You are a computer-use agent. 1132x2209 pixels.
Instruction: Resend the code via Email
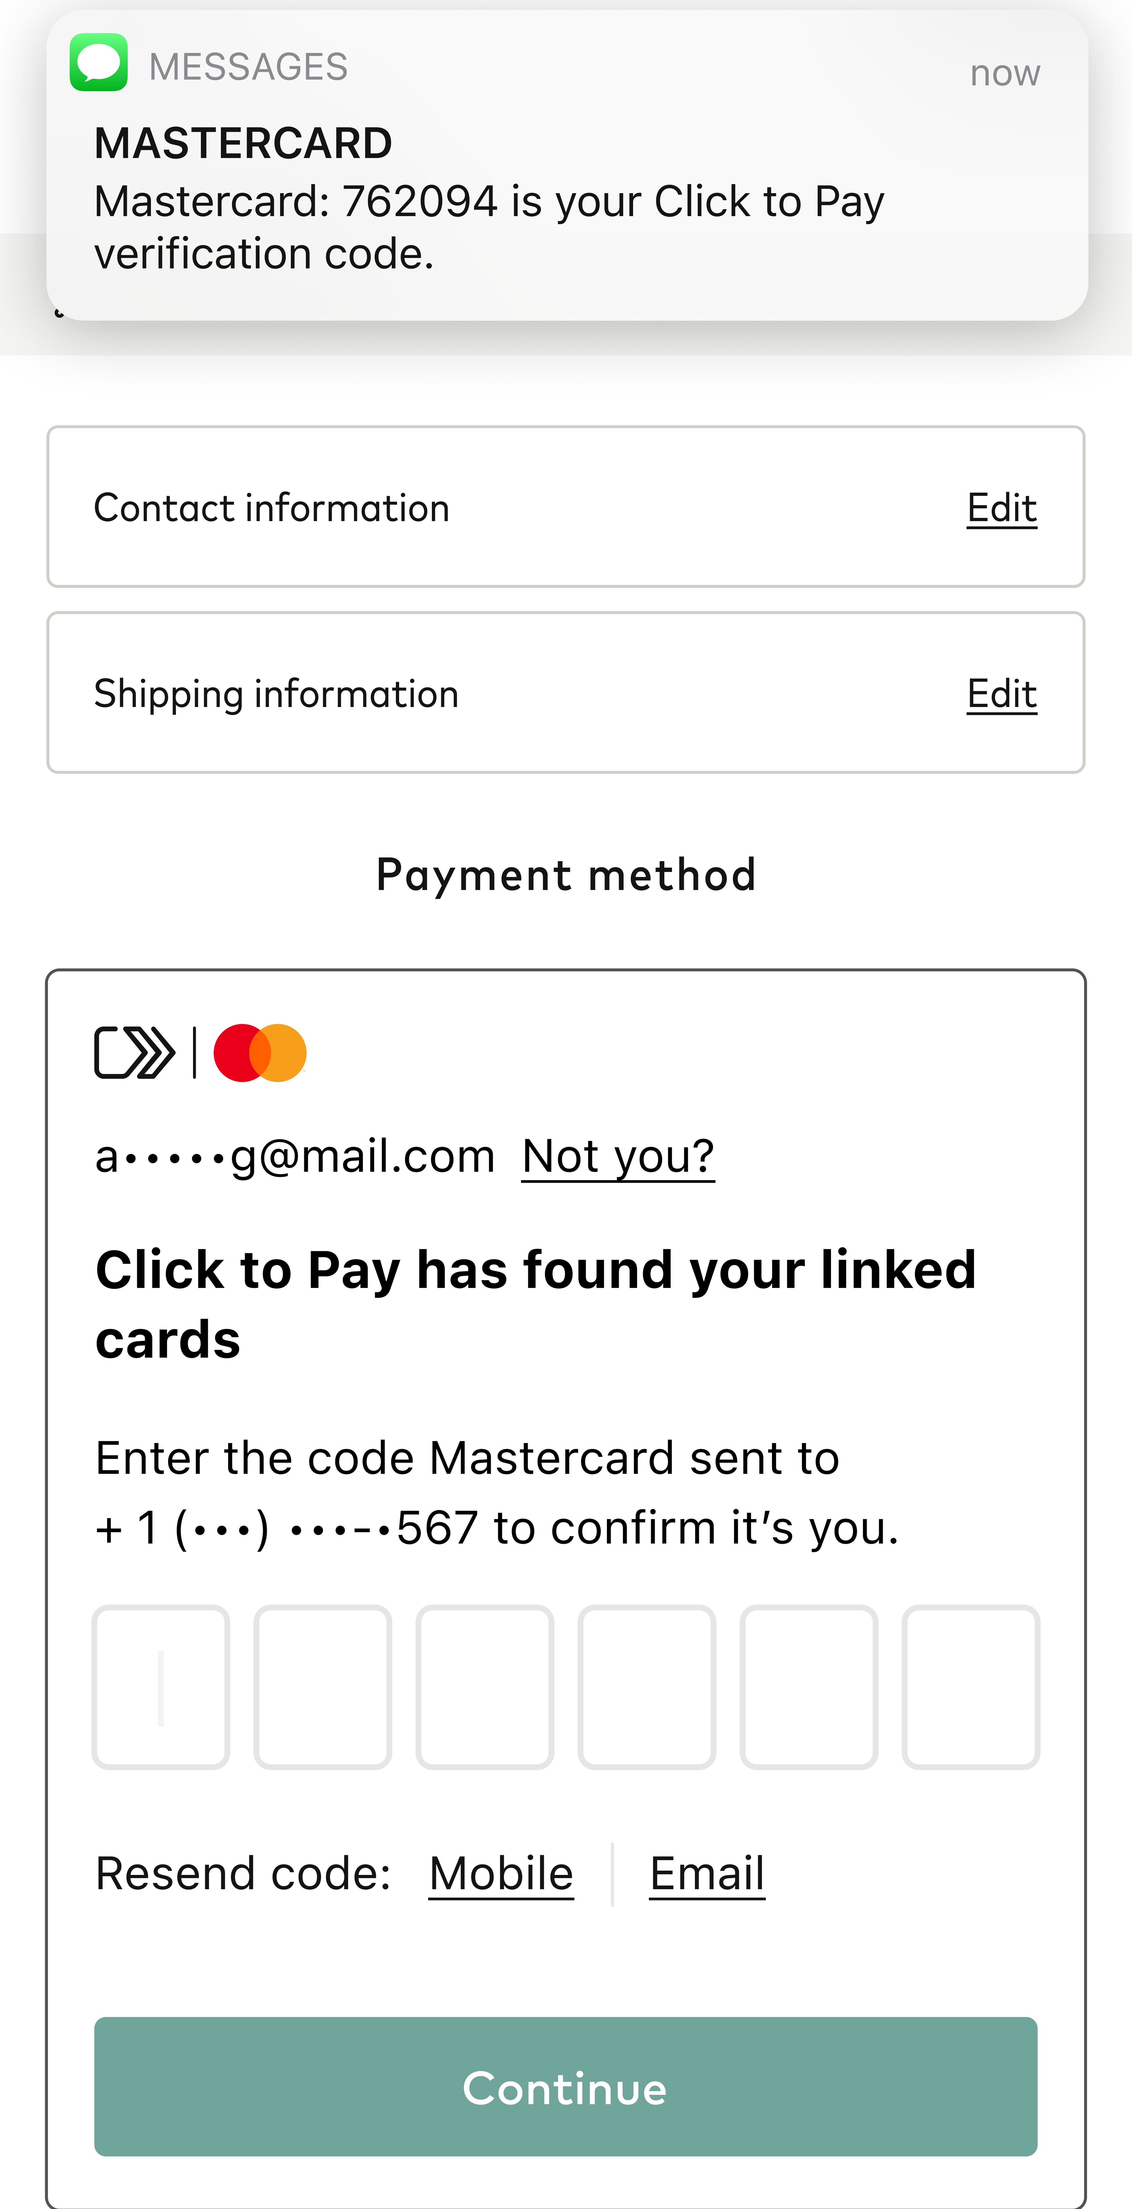pos(707,1874)
